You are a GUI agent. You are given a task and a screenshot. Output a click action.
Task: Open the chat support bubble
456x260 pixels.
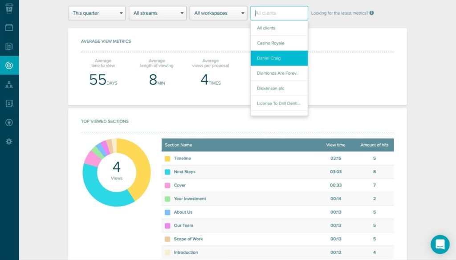pyautogui.click(x=440, y=244)
